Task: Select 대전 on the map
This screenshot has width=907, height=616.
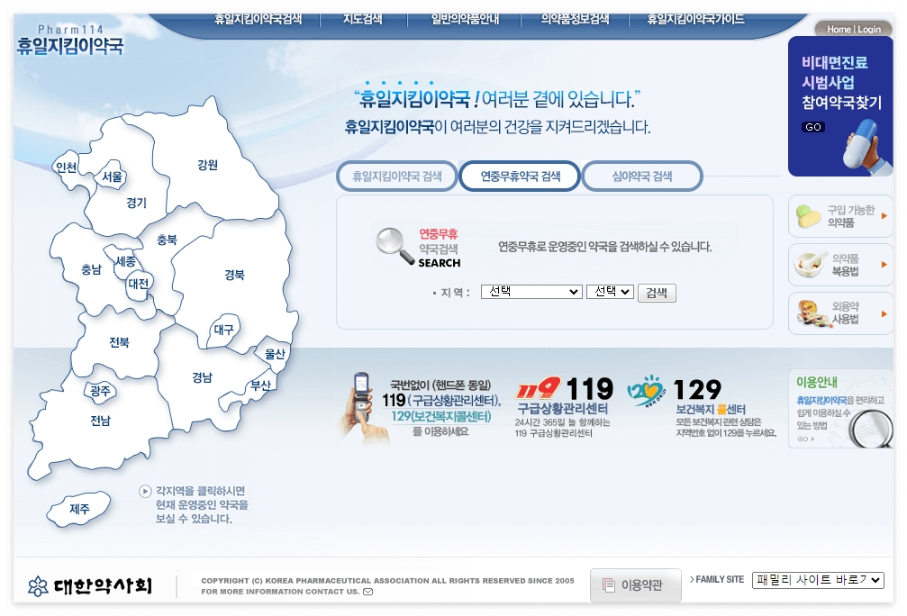Action: (139, 284)
